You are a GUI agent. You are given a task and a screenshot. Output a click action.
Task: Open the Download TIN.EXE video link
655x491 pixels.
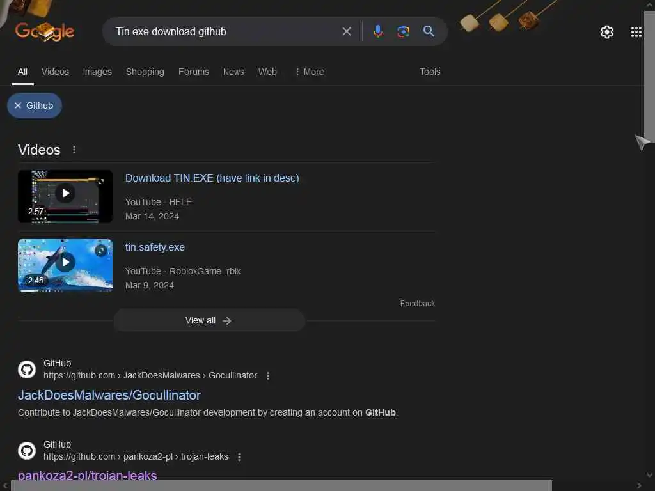(212, 178)
